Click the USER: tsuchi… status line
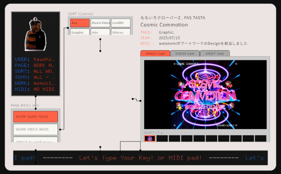This screenshot has width=281, height=174. 34,59
